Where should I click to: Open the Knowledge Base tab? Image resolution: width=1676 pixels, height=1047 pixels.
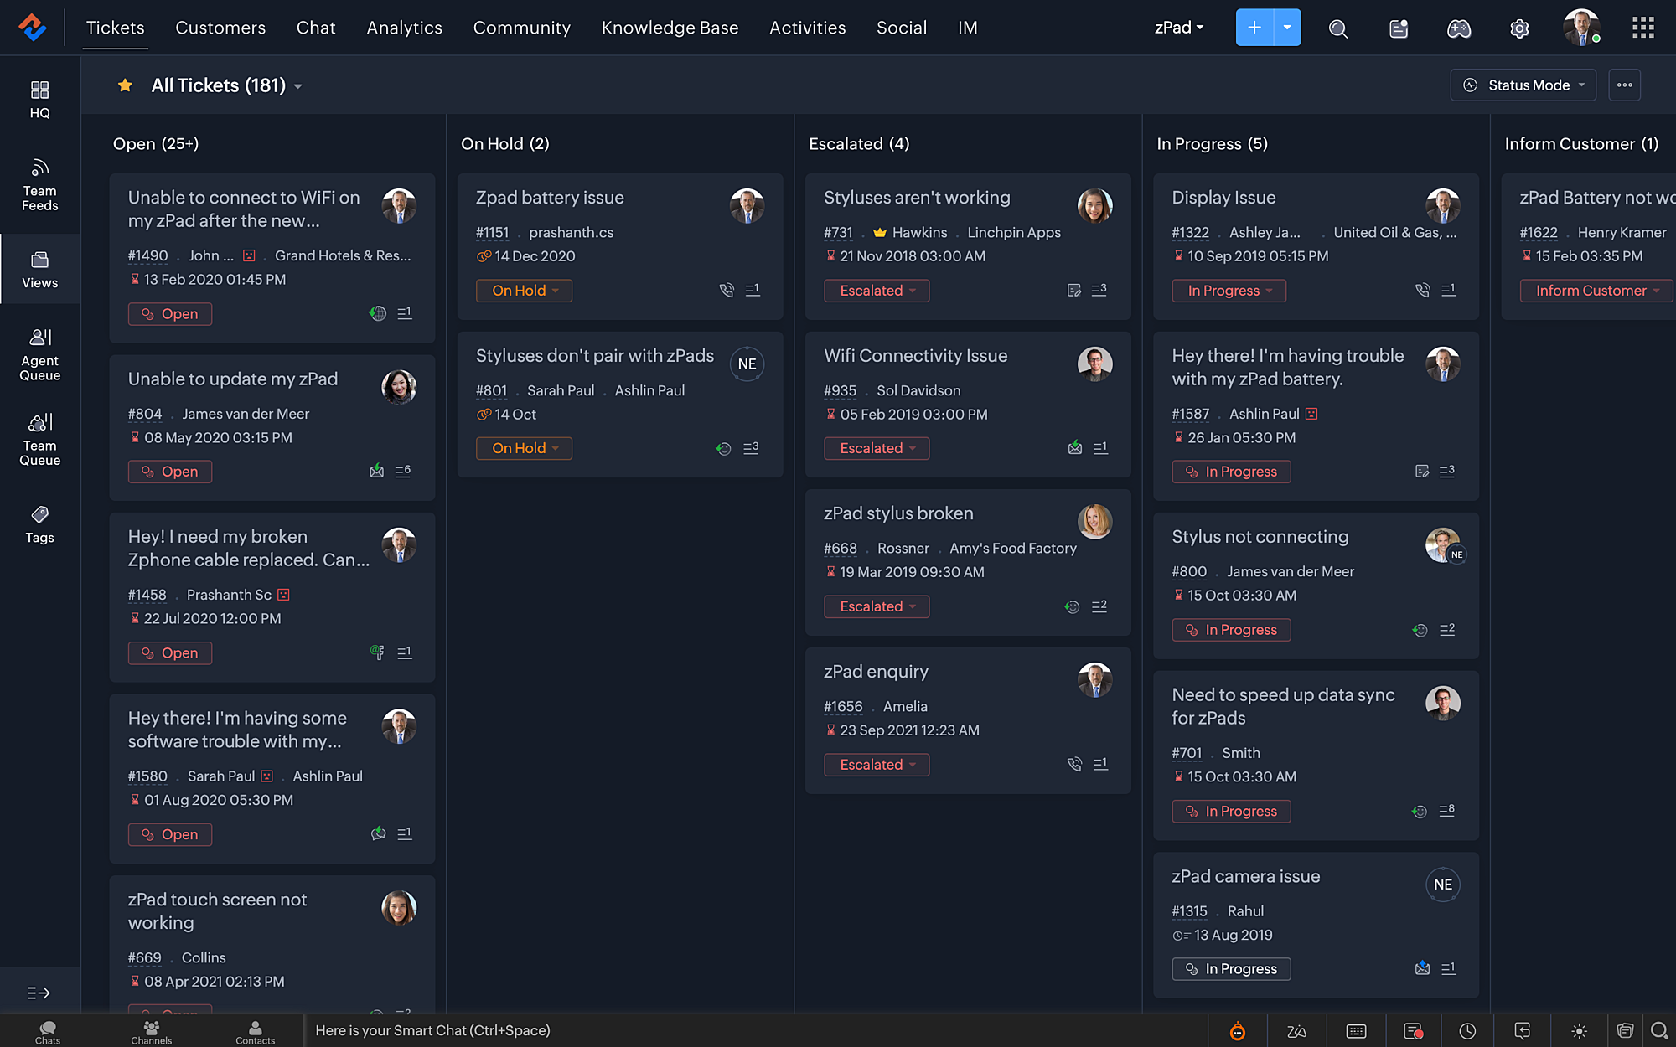pos(670,28)
